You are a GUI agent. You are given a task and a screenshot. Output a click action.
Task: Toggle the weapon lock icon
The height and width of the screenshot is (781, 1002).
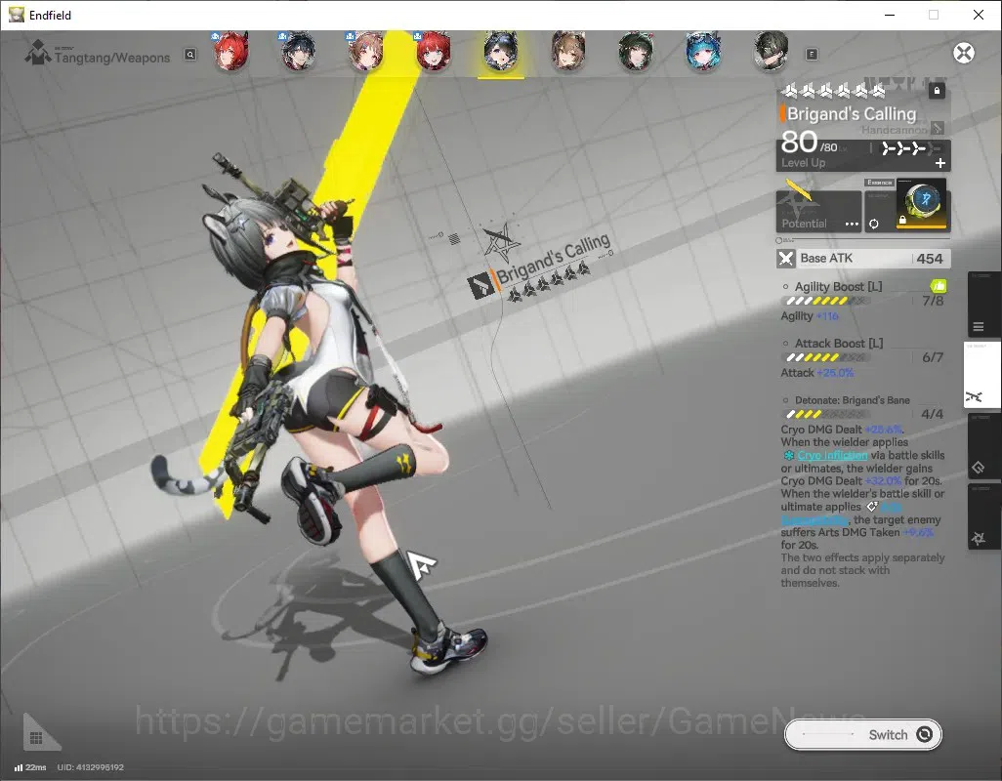tap(937, 91)
